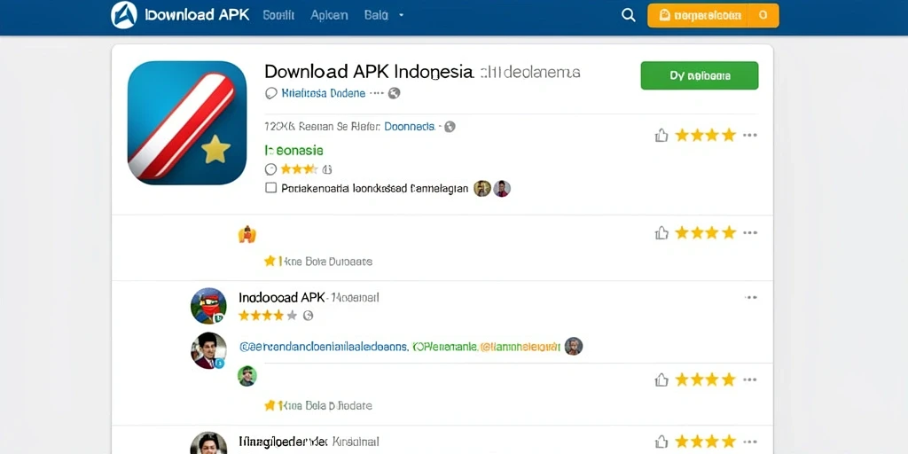The height and width of the screenshot is (454, 908).
Task: Open the "Apicen" header menu item
Action: tap(329, 15)
